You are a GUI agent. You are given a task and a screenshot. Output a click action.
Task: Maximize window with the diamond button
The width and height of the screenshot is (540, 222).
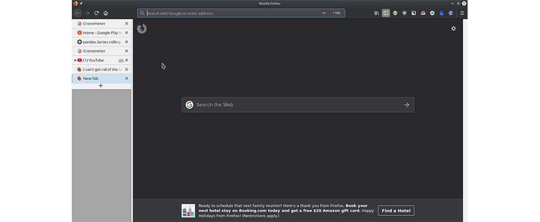tap(458, 3)
